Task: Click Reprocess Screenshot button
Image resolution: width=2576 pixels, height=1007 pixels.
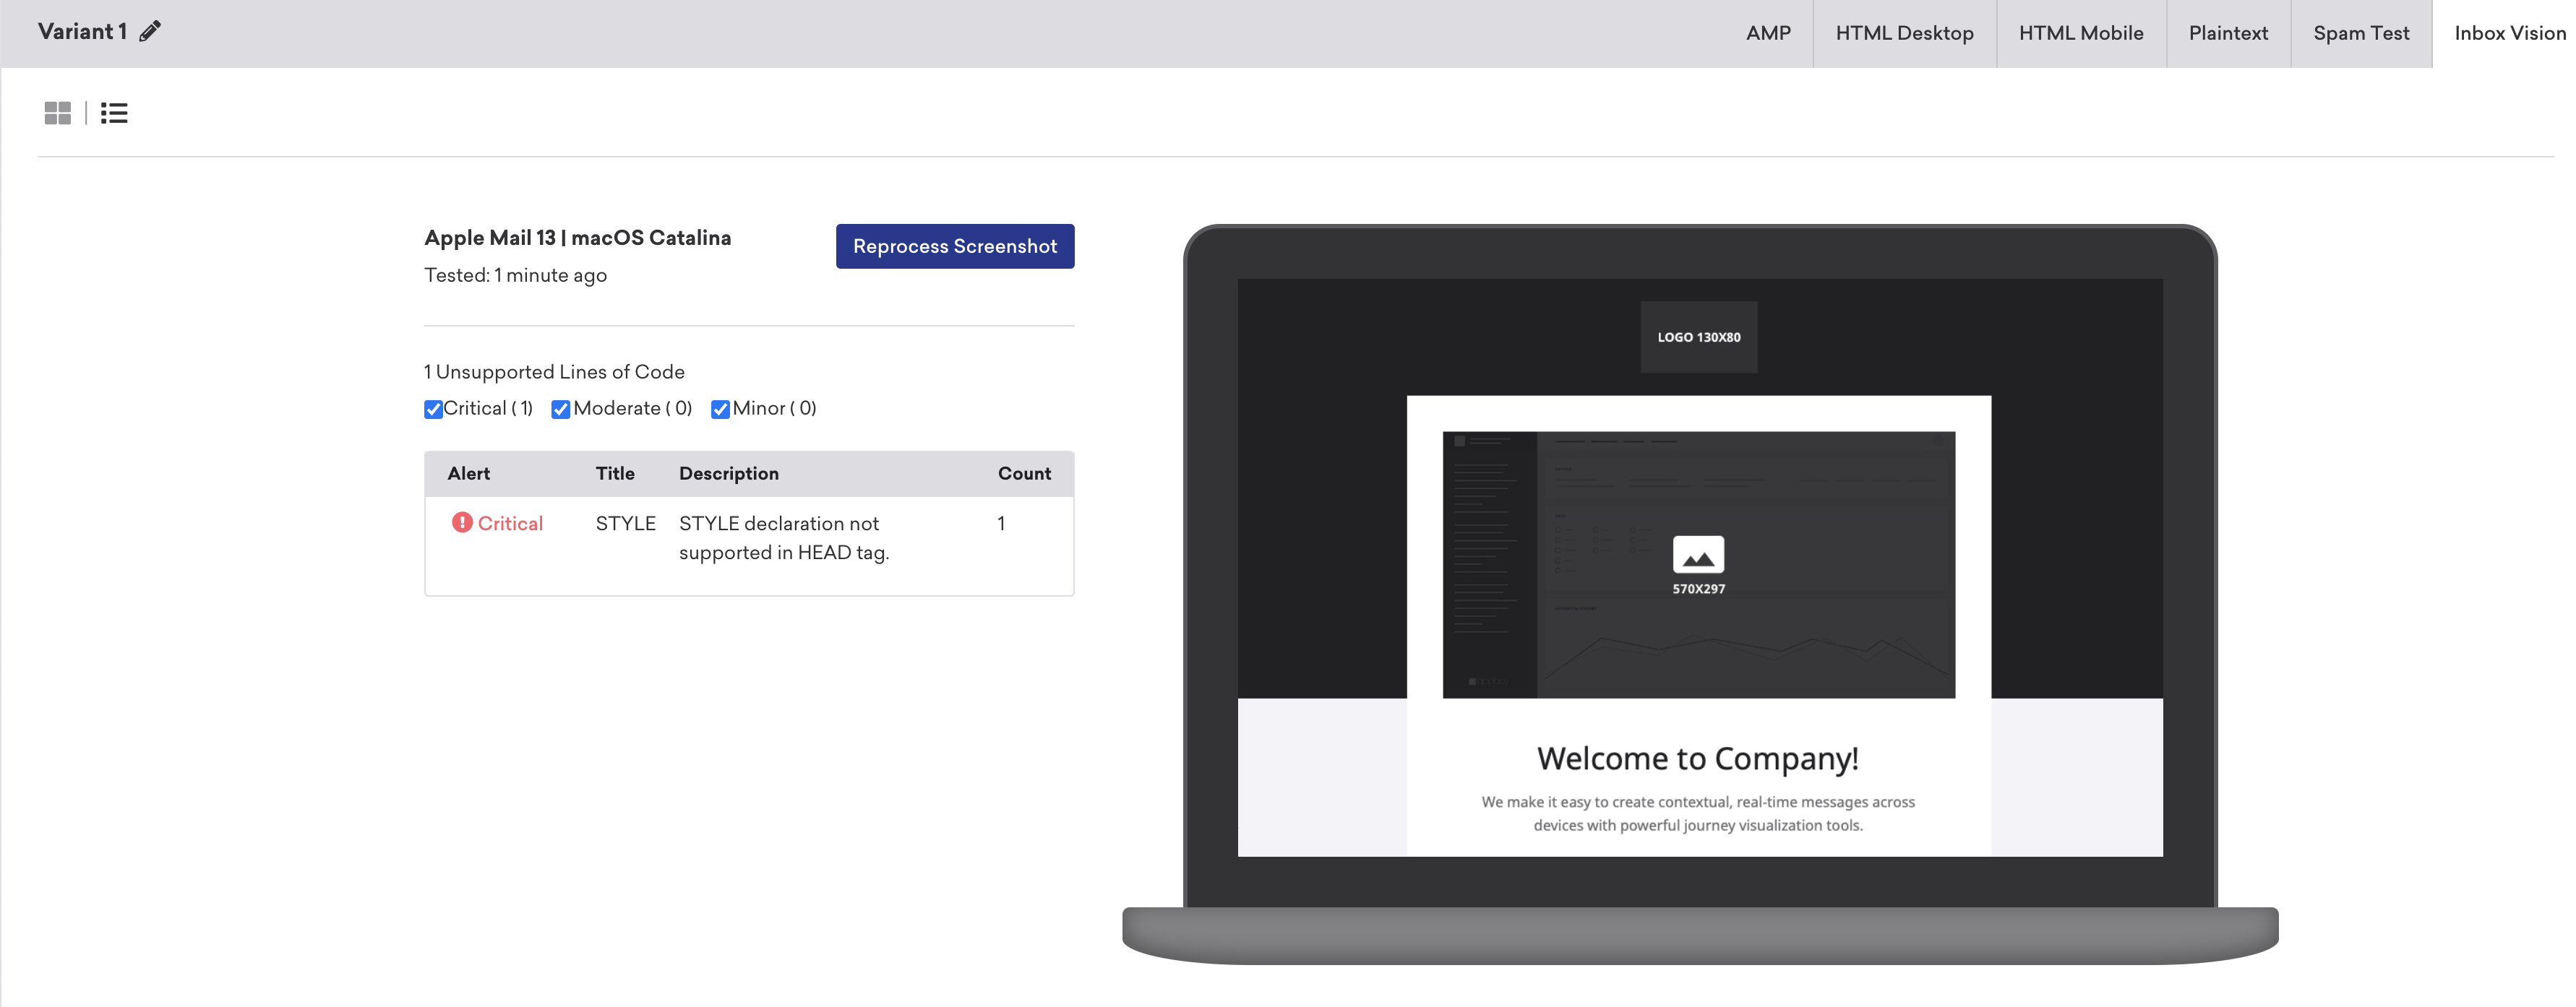Action: click(x=955, y=246)
